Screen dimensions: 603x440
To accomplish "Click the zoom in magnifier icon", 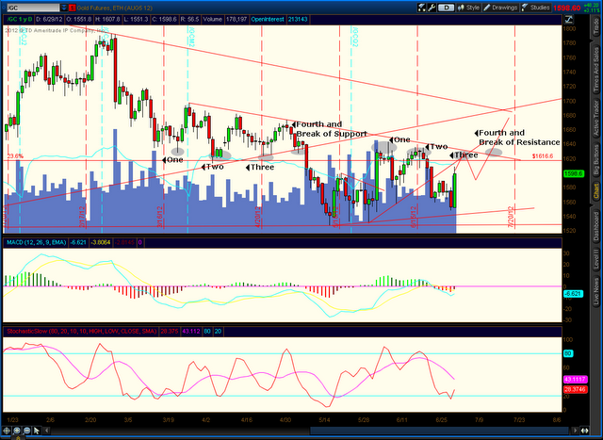I will coord(17,431).
